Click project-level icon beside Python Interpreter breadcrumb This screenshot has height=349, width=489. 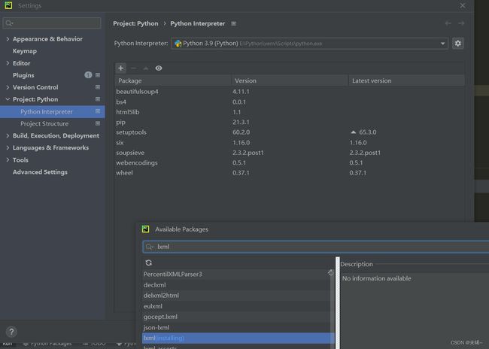pyautogui.click(x=233, y=23)
